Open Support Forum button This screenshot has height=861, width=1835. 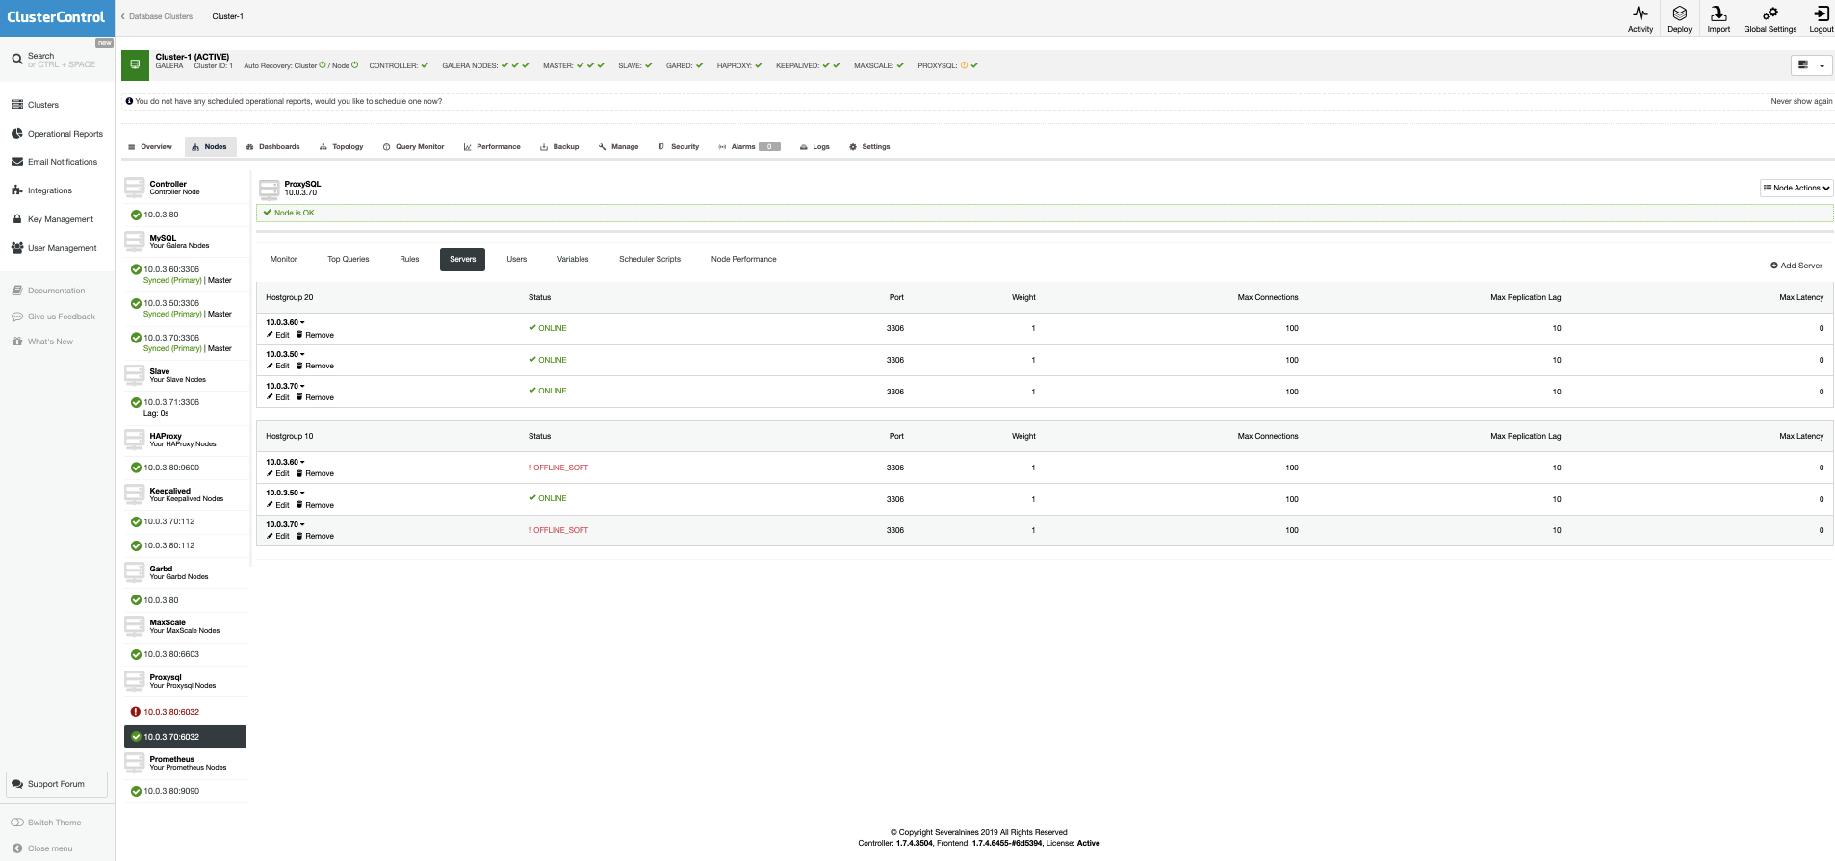pyautogui.click(x=57, y=784)
